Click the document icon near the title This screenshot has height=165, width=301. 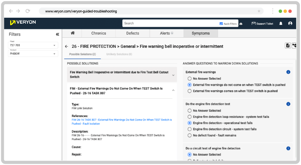[x=288, y=46]
